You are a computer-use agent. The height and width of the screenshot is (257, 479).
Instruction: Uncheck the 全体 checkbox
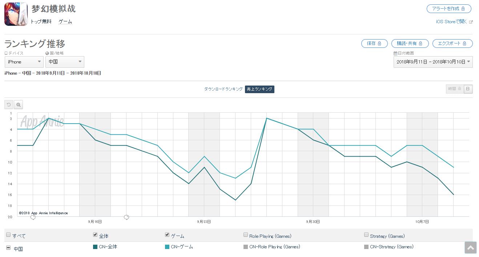(x=96, y=235)
